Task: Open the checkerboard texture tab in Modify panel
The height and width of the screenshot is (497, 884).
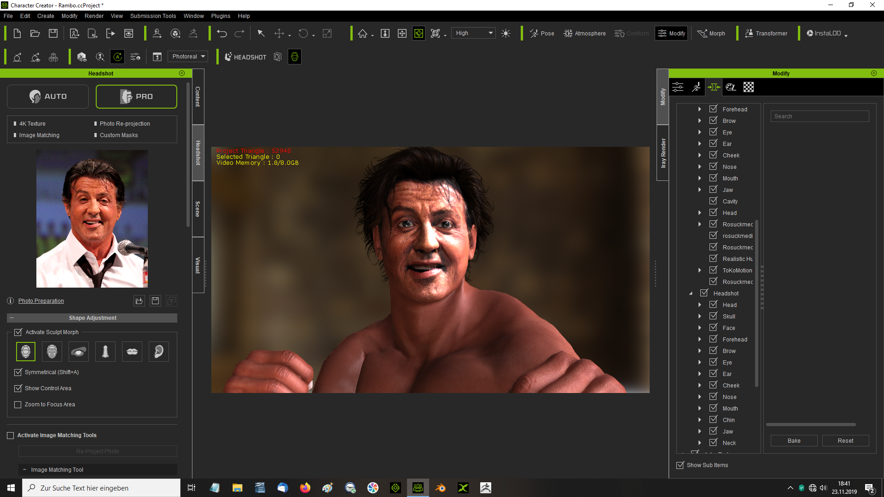Action: 749,87
